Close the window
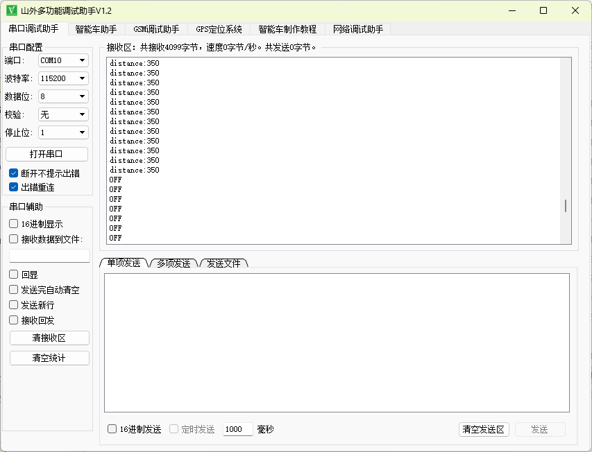Screen dimensions: 592x452 575,10
